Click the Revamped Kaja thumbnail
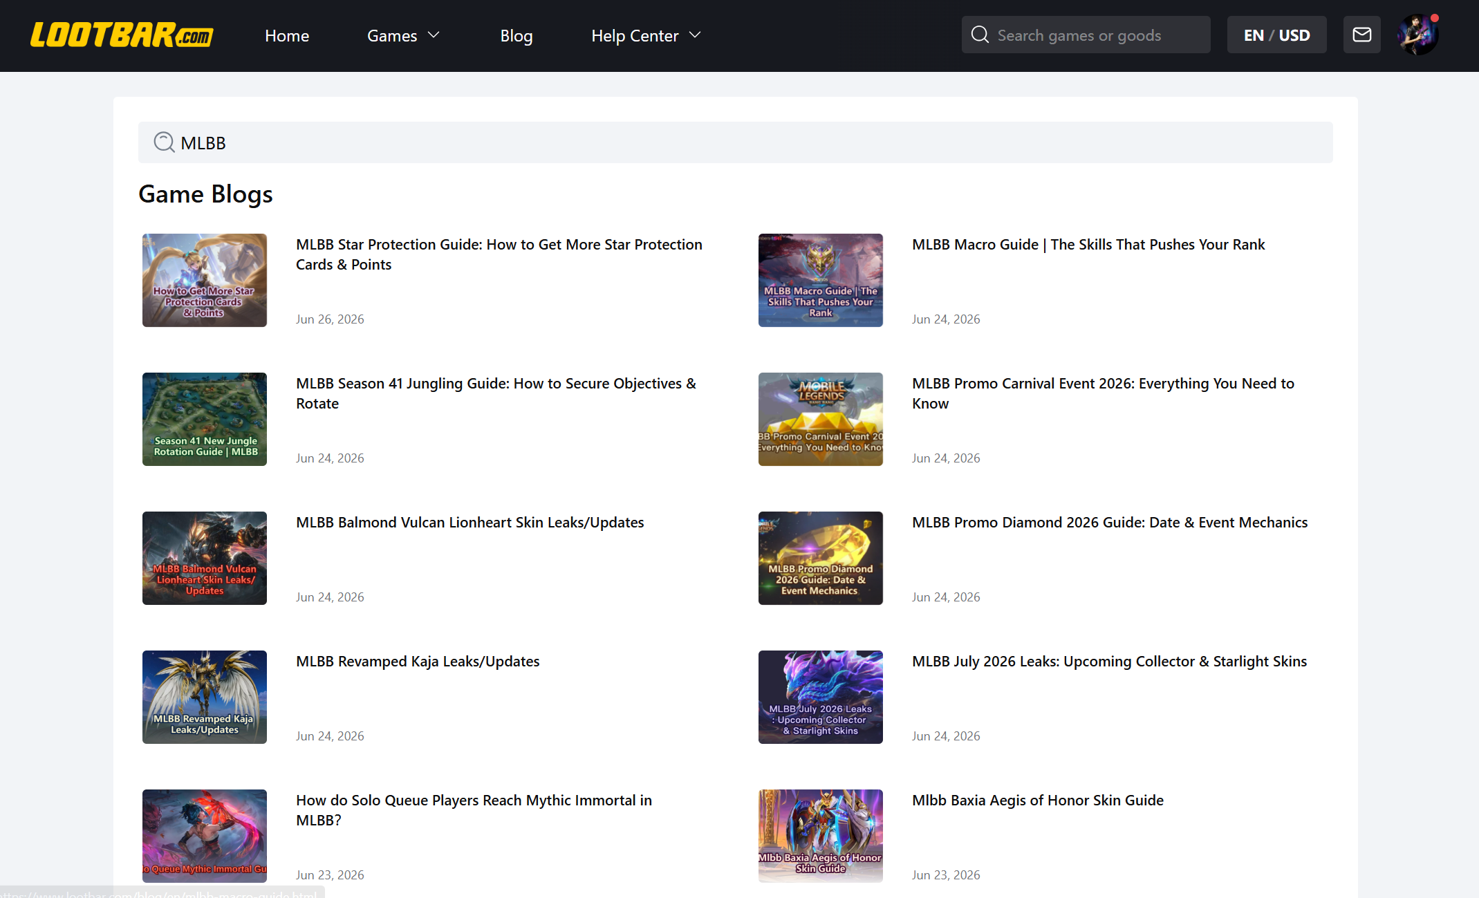This screenshot has width=1479, height=898. click(205, 697)
